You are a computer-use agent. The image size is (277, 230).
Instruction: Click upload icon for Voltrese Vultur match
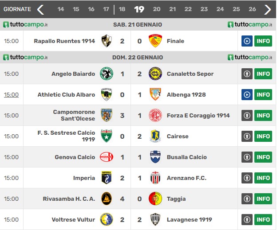247,219
